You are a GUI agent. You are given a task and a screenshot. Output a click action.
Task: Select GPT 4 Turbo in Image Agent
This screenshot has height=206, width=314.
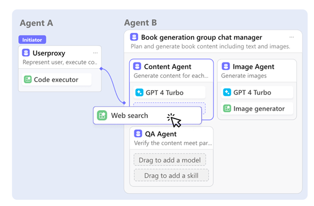pyautogui.click(x=257, y=93)
